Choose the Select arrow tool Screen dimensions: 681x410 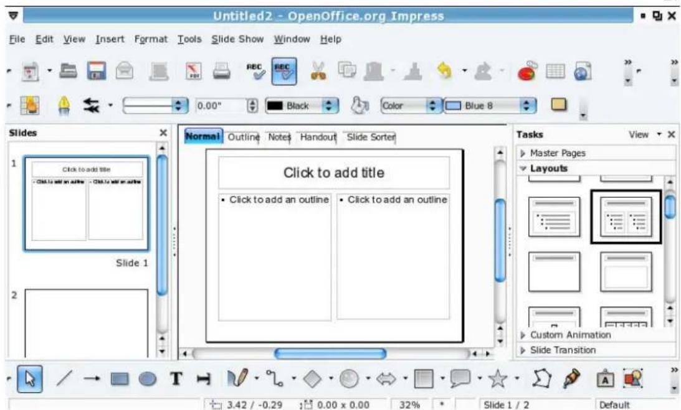(29, 379)
